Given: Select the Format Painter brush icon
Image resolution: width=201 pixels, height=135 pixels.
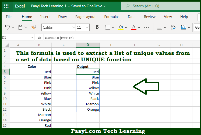Looking at the screenshot, I should coord(34,27).
